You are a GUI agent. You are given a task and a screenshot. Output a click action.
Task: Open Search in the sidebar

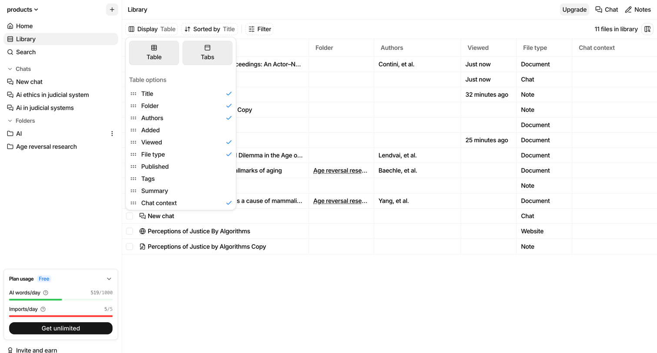point(61,52)
